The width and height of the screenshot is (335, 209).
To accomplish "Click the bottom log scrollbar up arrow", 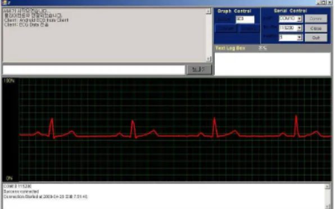I will (x=327, y=187).
